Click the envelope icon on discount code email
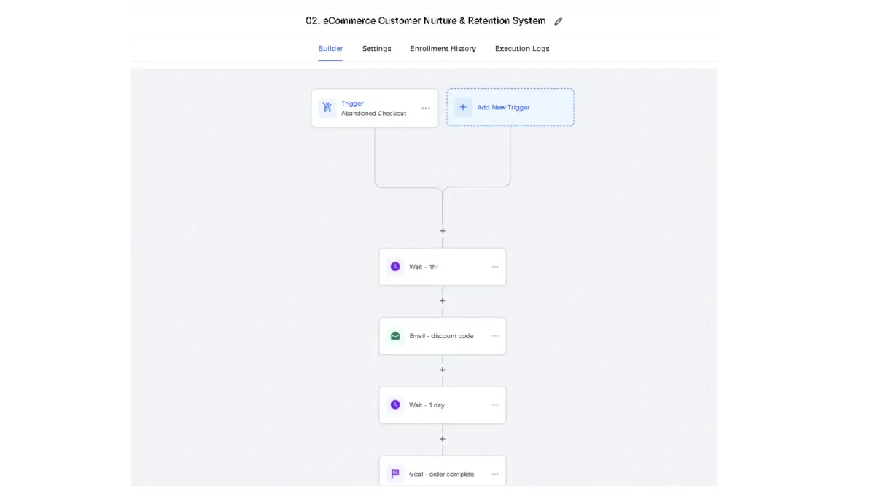 (x=395, y=336)
